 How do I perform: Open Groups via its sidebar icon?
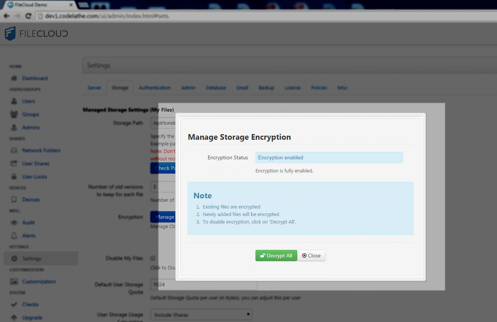[x=14, y=114]
